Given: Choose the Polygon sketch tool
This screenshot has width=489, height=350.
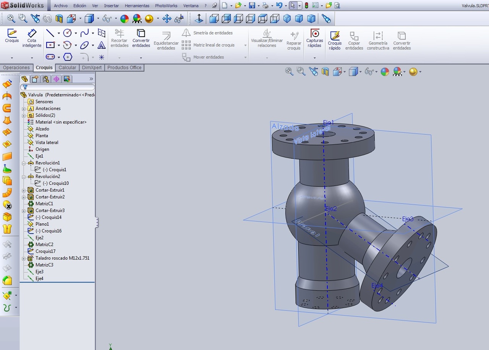Looking at the screenshot, I should pos(68,57).
